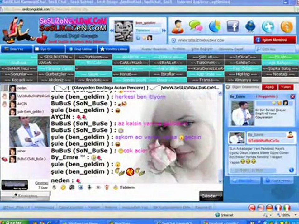Click the first hand icon in chat toolbar
299x224 pixels.
coord(54,188)
